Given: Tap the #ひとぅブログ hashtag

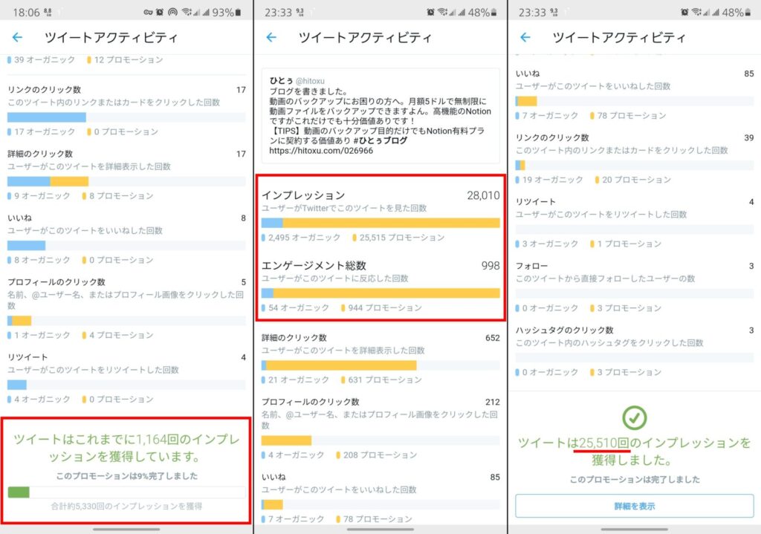Looking at the screenshot, I should click(x=380, y=140).
